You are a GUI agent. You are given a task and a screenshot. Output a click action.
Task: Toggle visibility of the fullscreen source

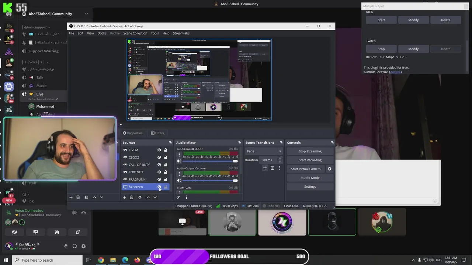tap(159, 187)
